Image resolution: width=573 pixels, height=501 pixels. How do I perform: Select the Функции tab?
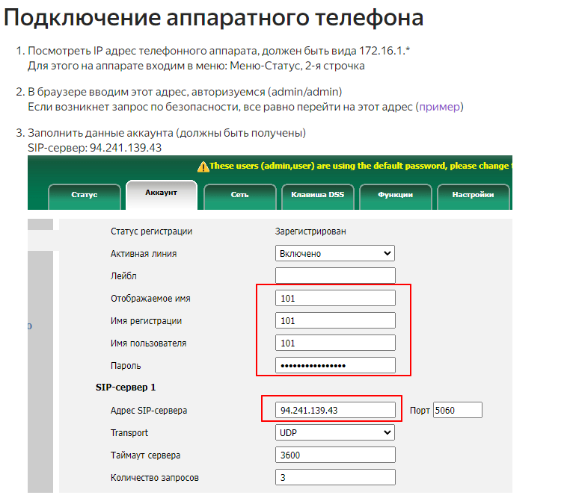click(x=395, y=195)
